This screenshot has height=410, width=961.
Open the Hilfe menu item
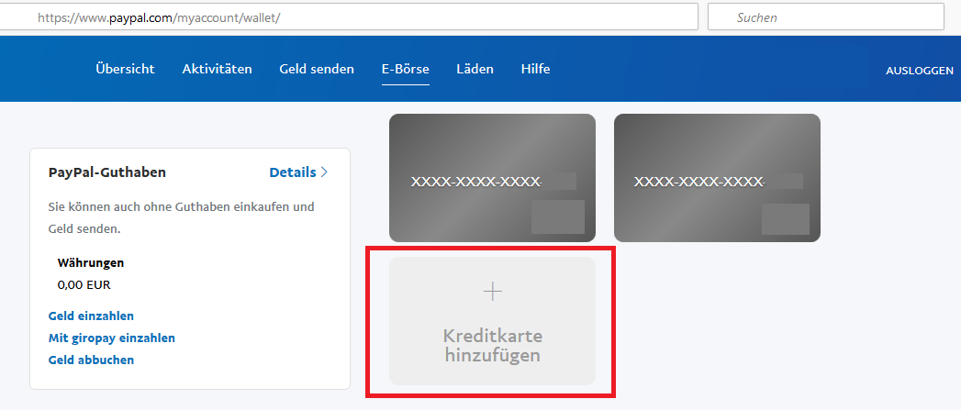[x=536, y=70]
